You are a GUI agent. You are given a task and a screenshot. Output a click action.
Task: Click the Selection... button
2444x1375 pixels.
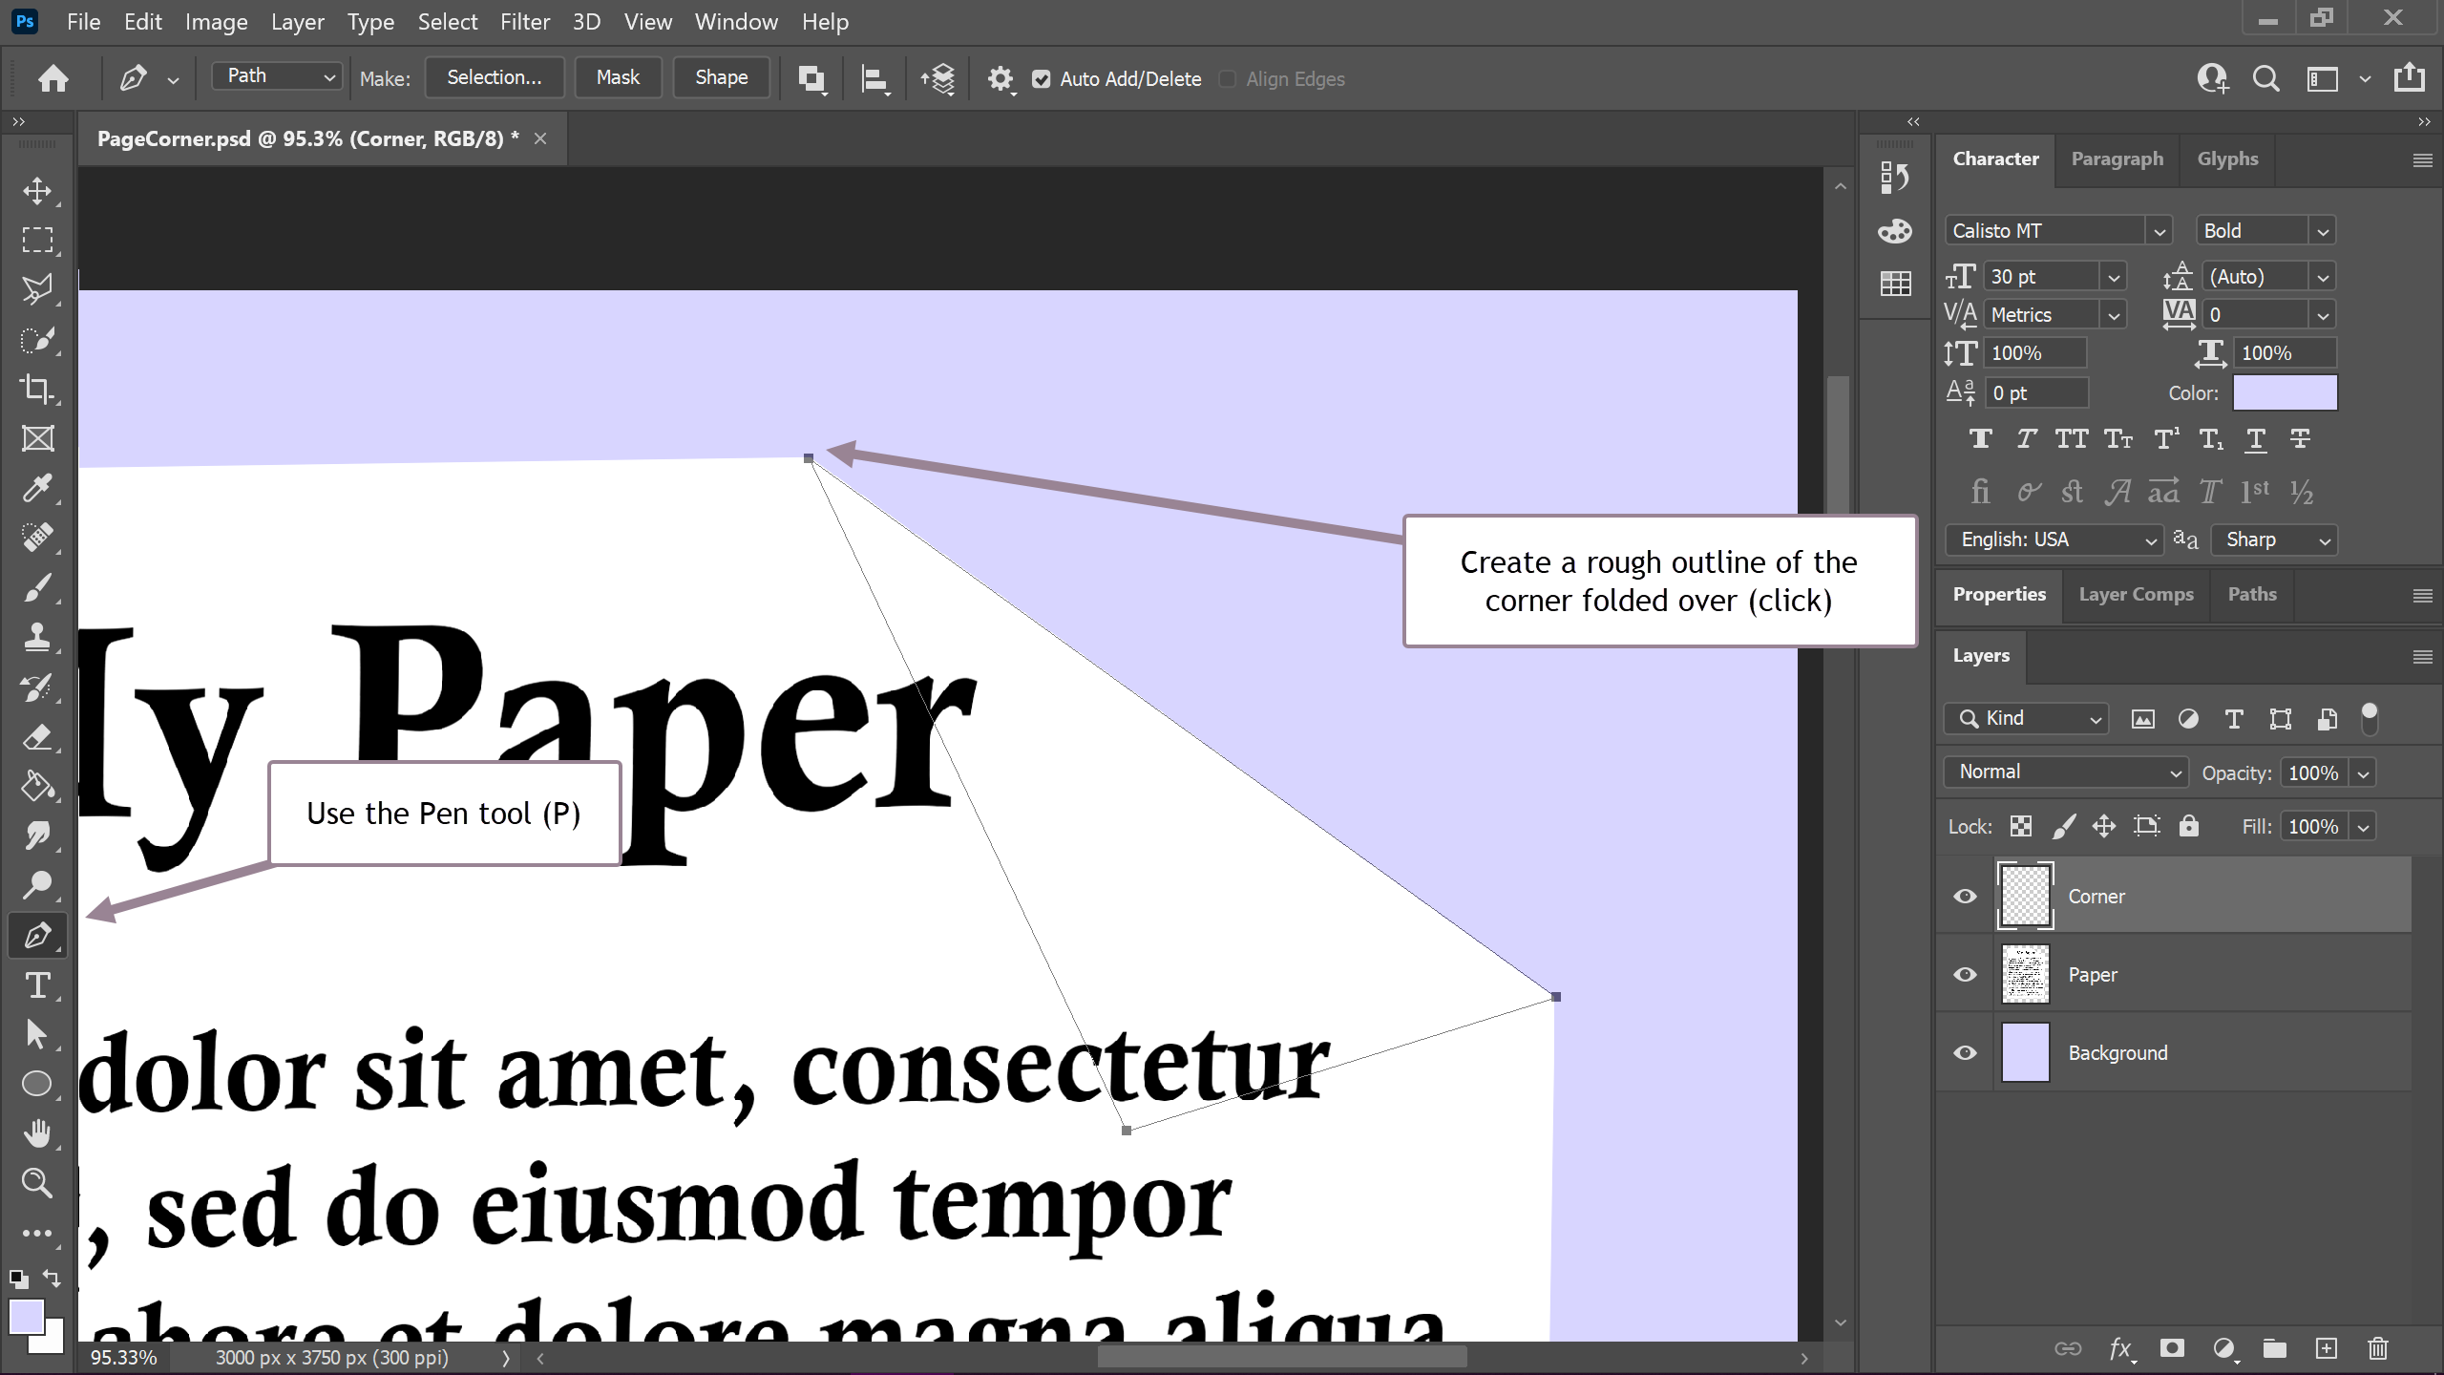coord(494,77)
